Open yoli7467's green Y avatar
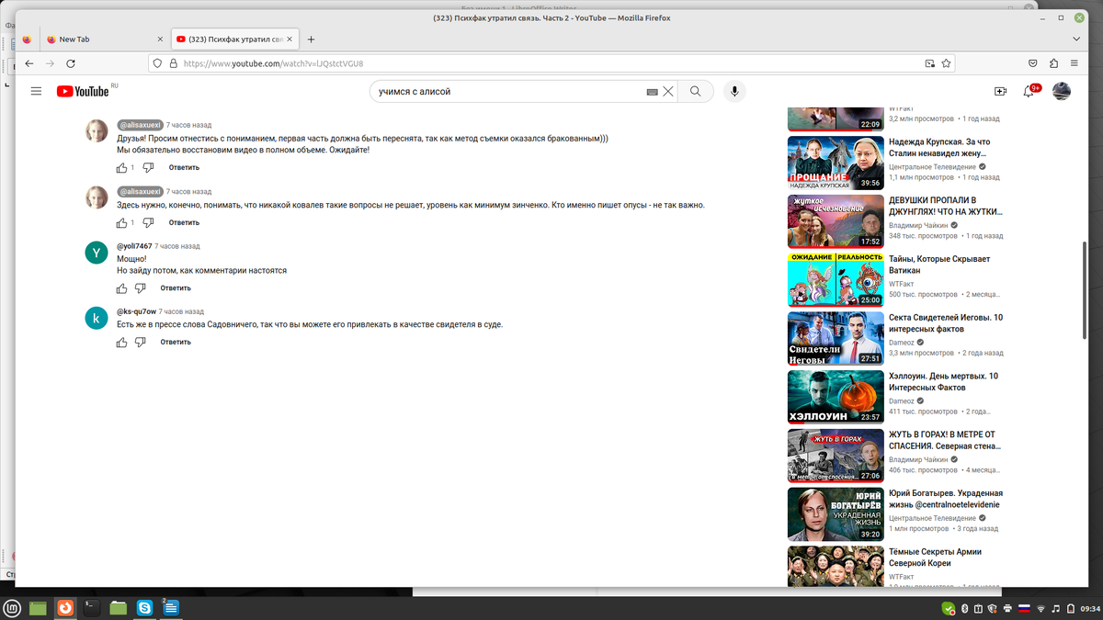The height and width of the screenshot is (620, 1103). 97,253
